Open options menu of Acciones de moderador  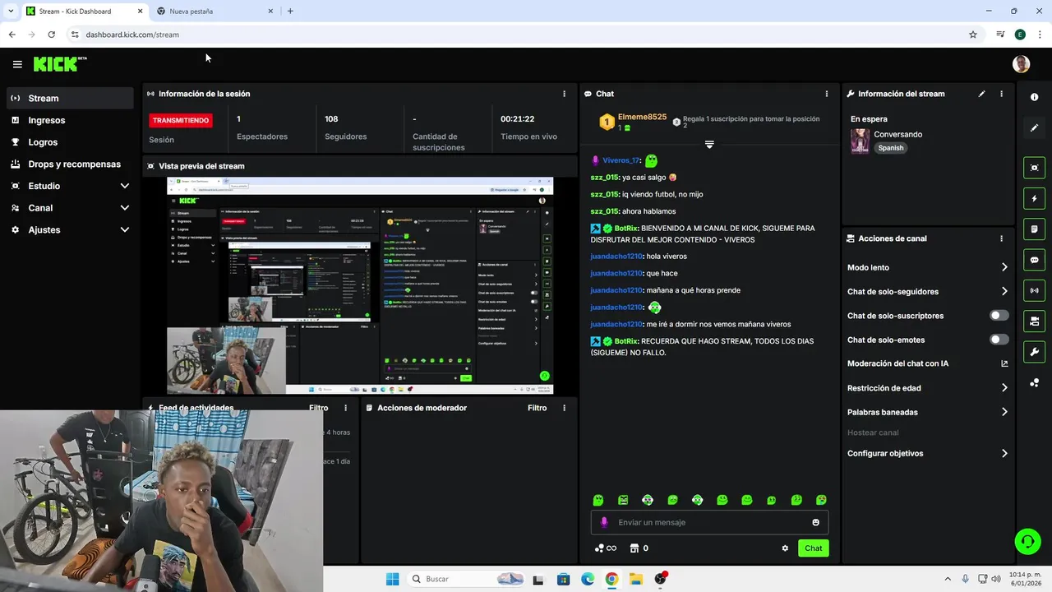click(x=564, y=408)
